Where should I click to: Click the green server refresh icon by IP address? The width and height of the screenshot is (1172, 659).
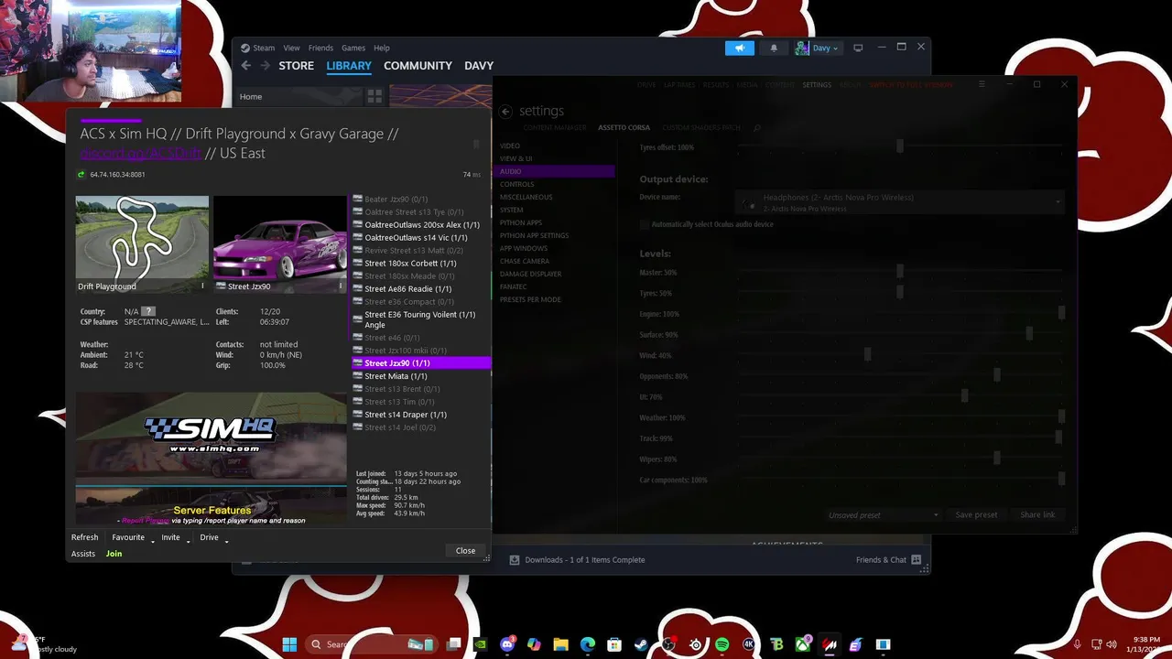(81, 174)
